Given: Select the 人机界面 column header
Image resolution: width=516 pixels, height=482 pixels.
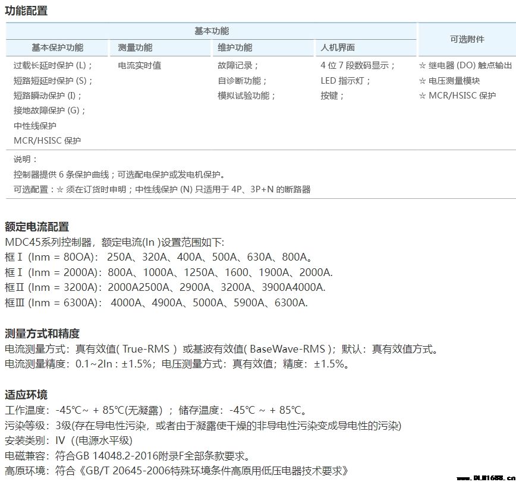Looking at the screenshot, I should [x=338, y=47].
